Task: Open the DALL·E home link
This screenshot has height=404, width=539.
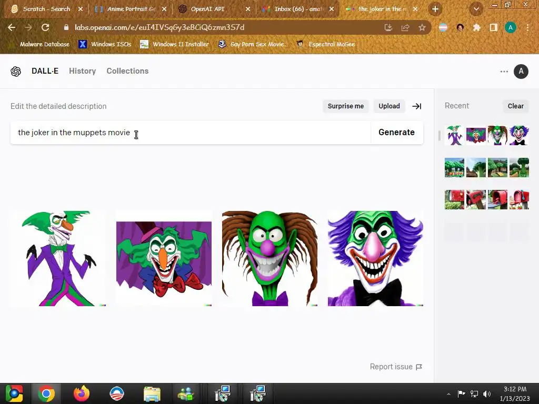Action: pos(45,71)
